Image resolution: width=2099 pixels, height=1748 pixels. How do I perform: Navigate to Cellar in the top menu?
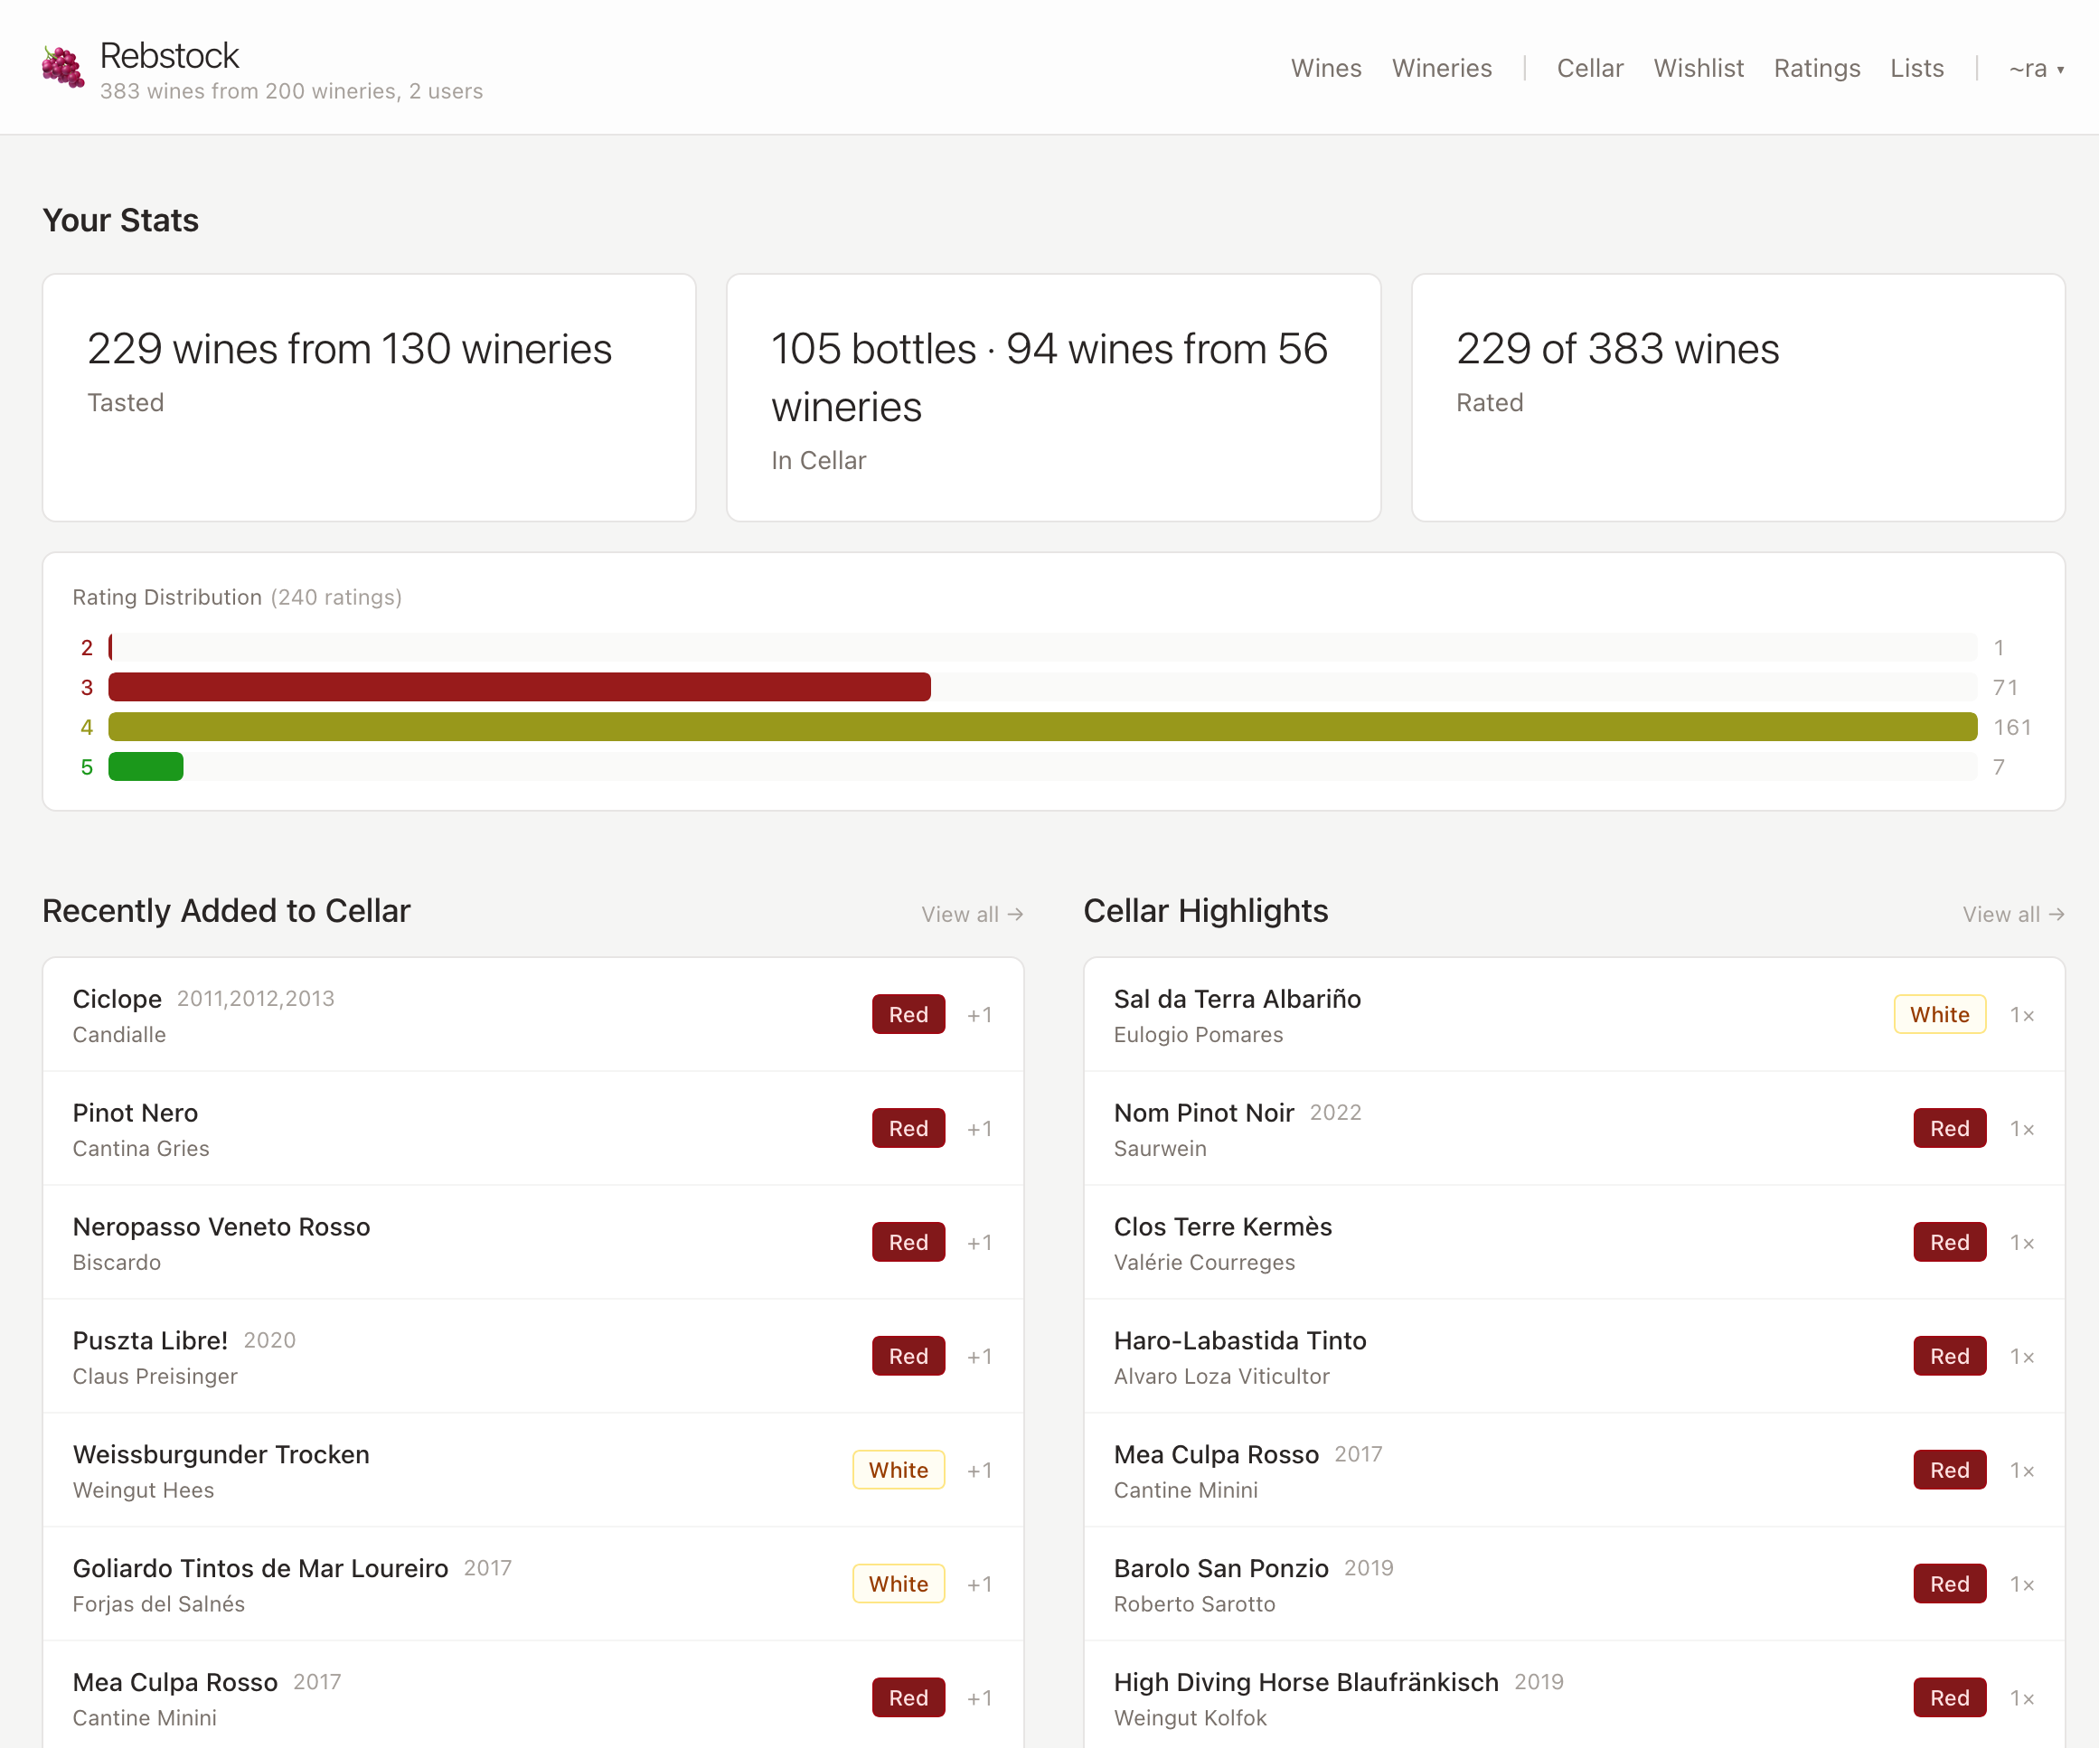pyautogui.click(x=1589, y=68)
